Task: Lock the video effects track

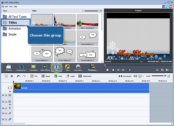Action: click(x=6, y=95)
